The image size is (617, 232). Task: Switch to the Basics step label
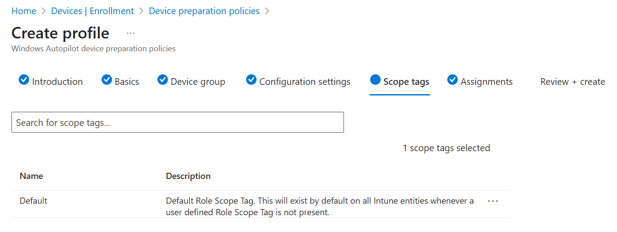127,82
